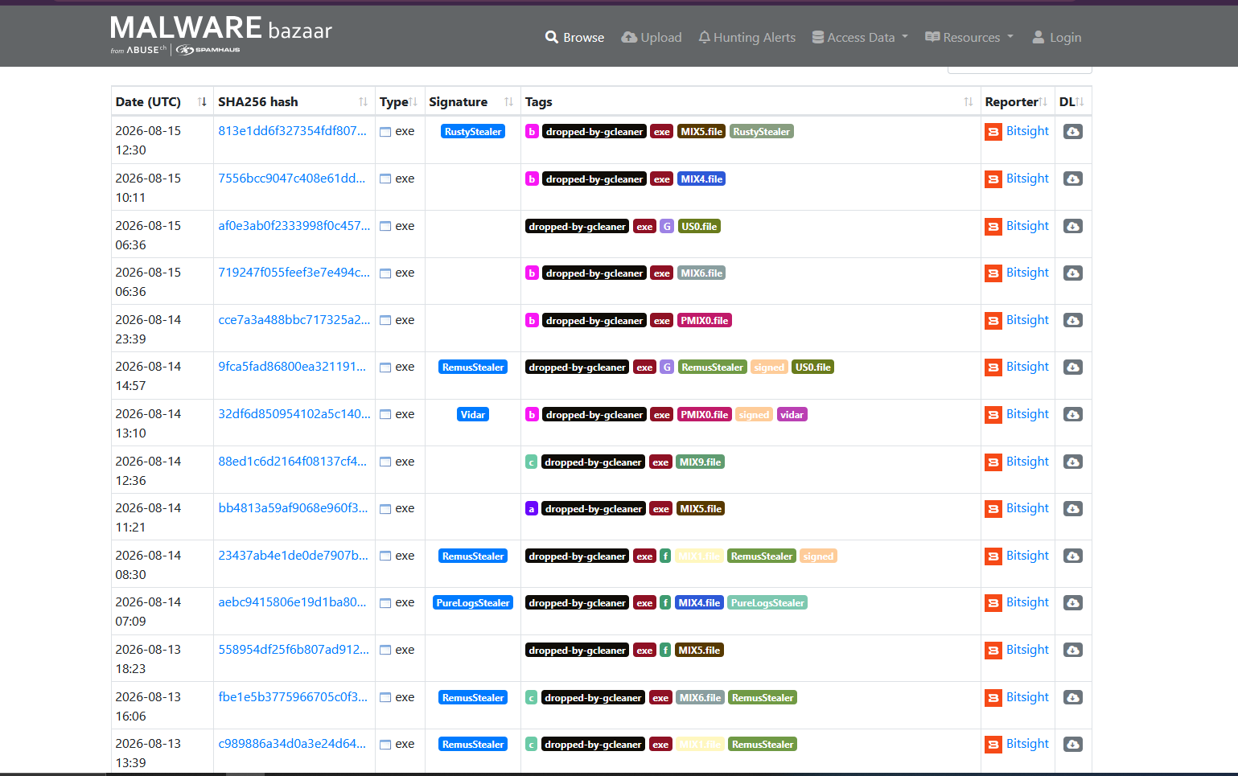1238x776 pixels.
Task: Click Bitsight logo icon in 813e1dd6 row
Action: pyautogui.click(x=993, y=132)
